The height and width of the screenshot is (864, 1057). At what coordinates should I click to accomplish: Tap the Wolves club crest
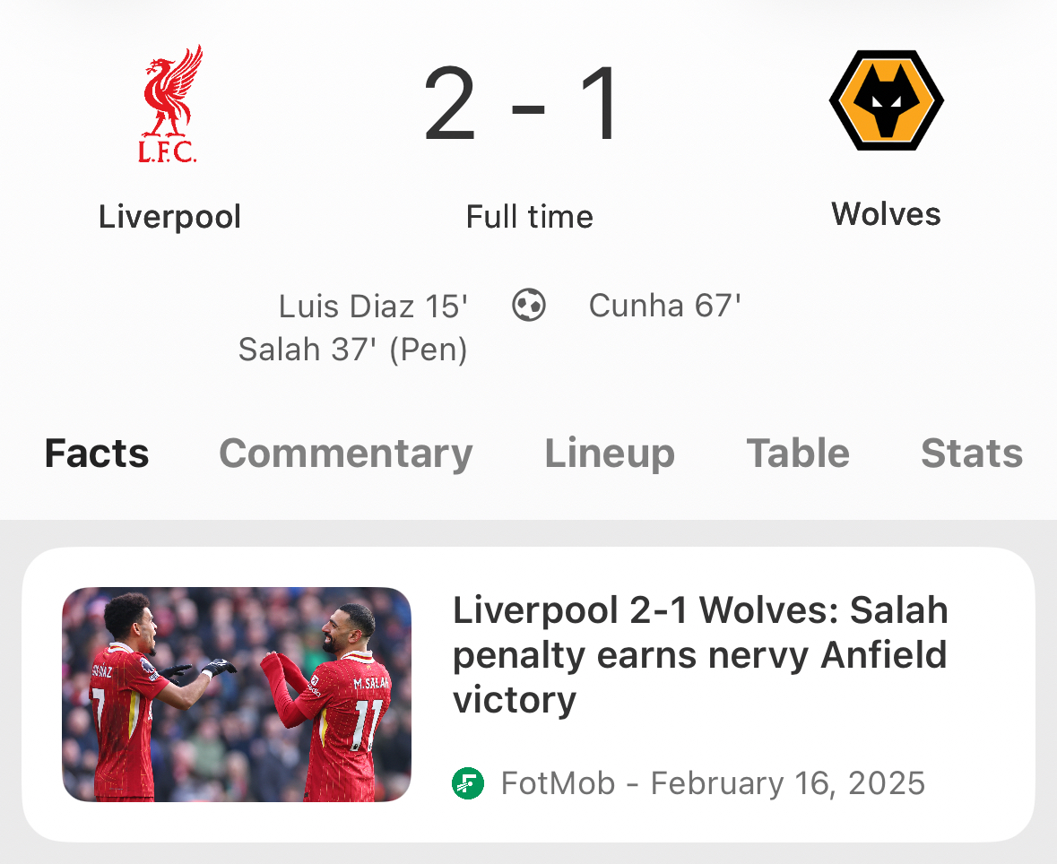coord(886,100)
